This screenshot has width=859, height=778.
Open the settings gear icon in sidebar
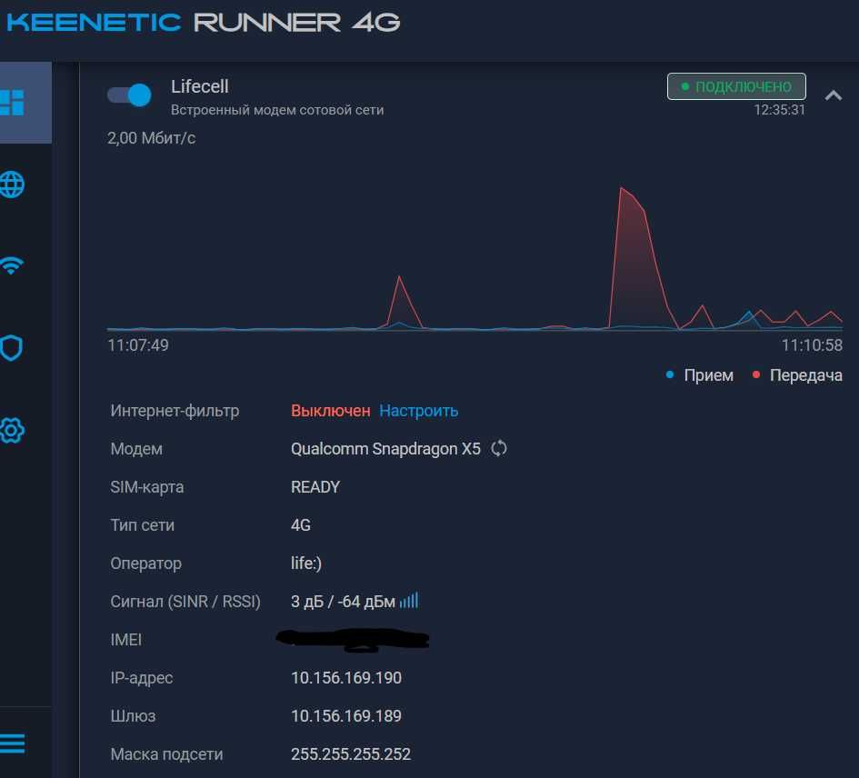[12, 430]
